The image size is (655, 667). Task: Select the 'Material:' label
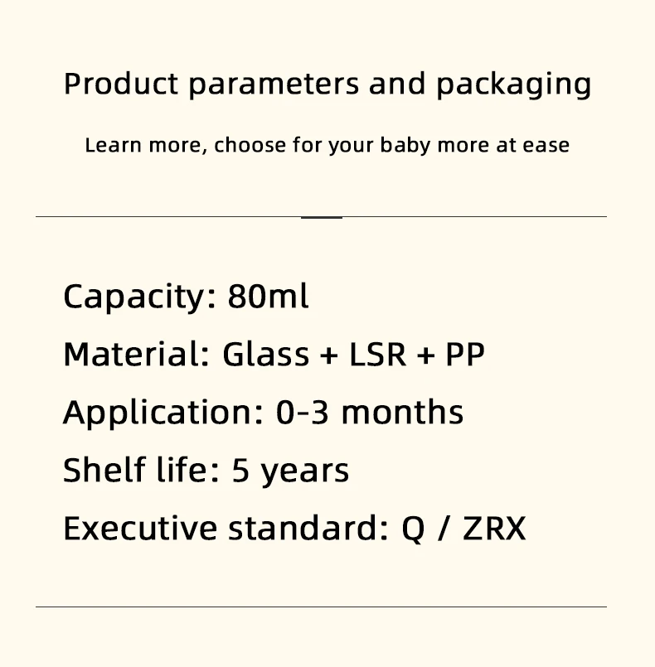pos(136,355)
